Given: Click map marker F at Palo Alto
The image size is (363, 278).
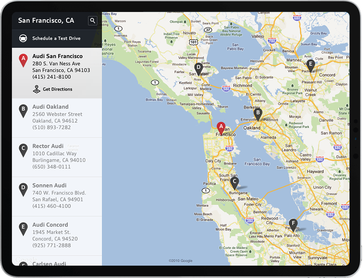Looking at the screenshot, I should 293,225.
